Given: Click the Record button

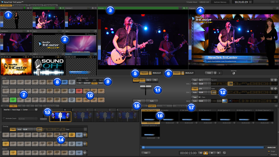Looking at the screenshot, I should pos(144,73).
